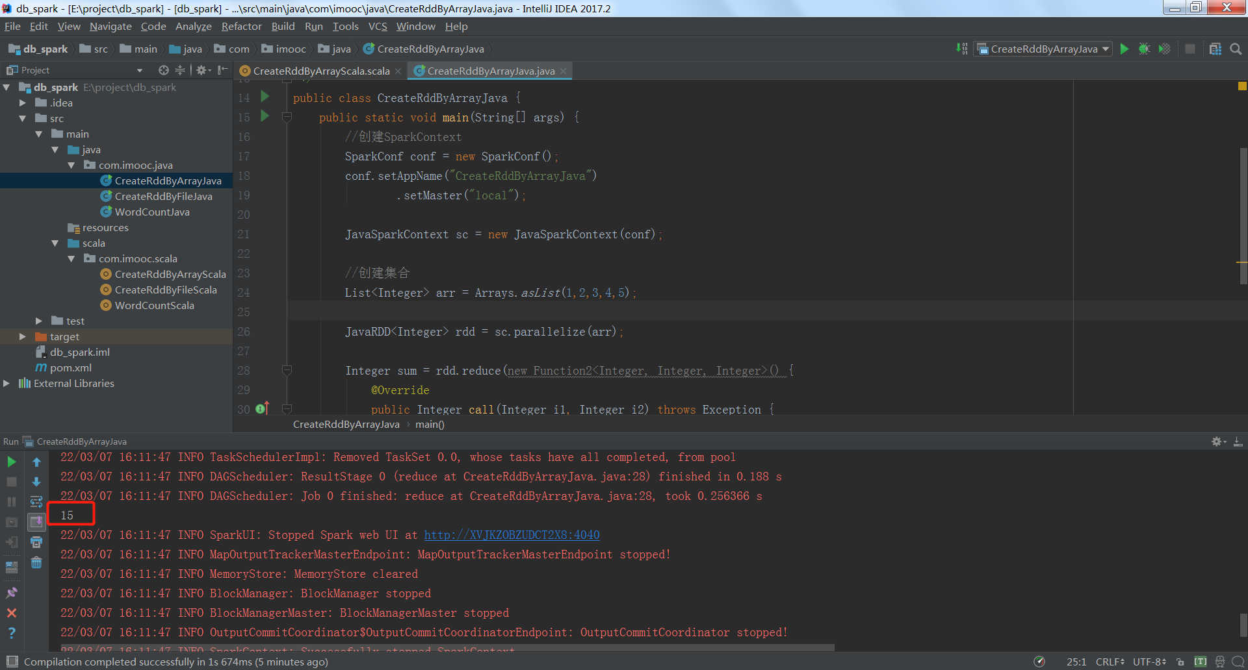
Task: Click the stop square in main toolbar
Action: pos(1190,49)
